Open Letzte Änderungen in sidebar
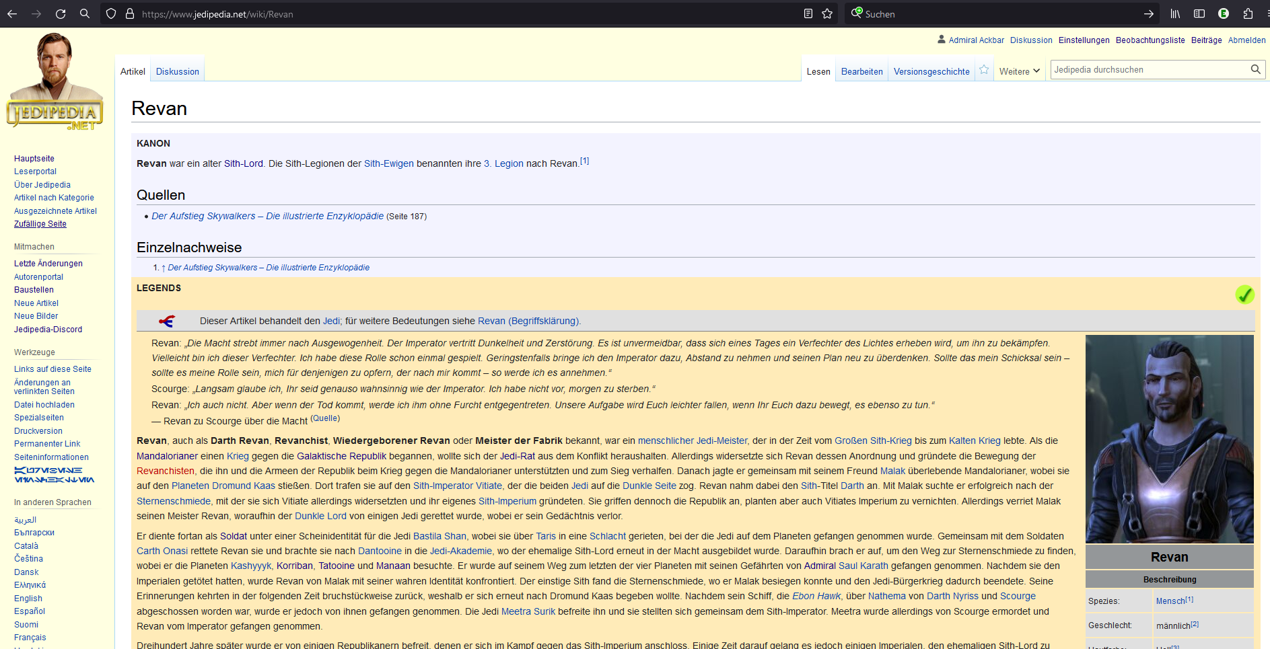This screenshot has height=649, width=1270. pos(48,264)
